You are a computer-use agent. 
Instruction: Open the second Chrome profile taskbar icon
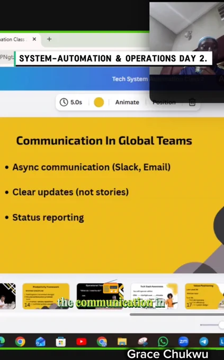point(102,341)
